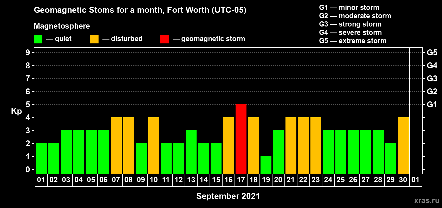Click 'G5 — extreme storm' legend line

pos(353,41)
